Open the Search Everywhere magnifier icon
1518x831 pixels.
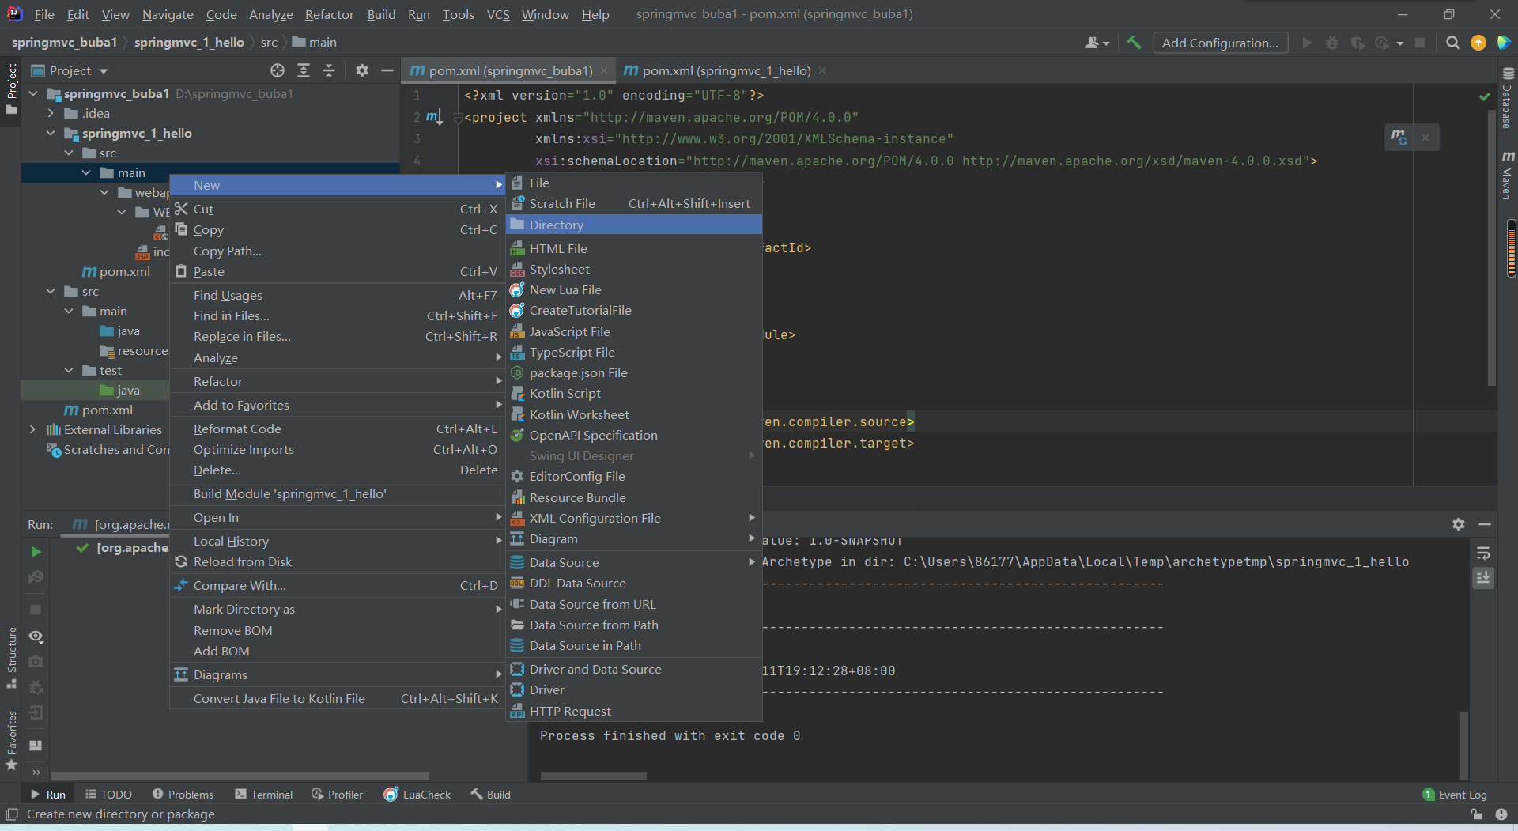point(1452,43)
